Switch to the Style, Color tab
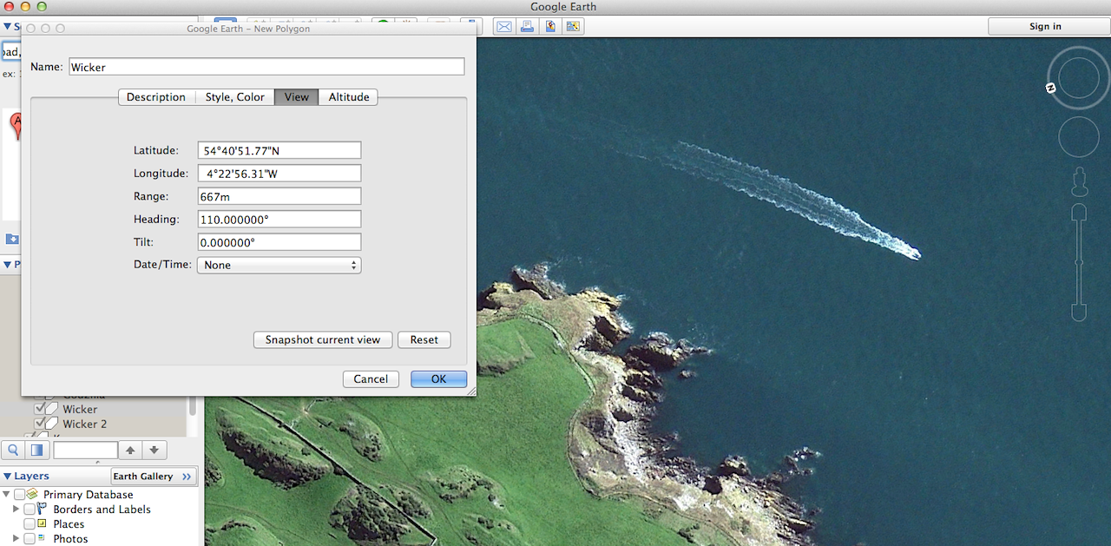This screenshot has width=1111, height=546. (234, 97)
